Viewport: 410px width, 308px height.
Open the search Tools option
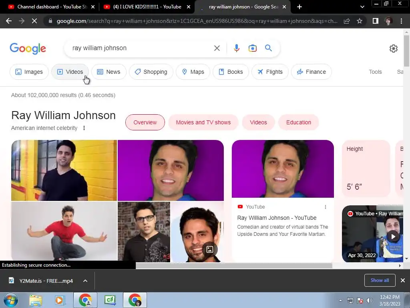[375, 72]
